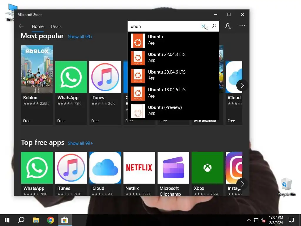The height and width of the screenshot is (226, 301).
Task: Open iTunes in Top free apps
Action: click(71, 174)
